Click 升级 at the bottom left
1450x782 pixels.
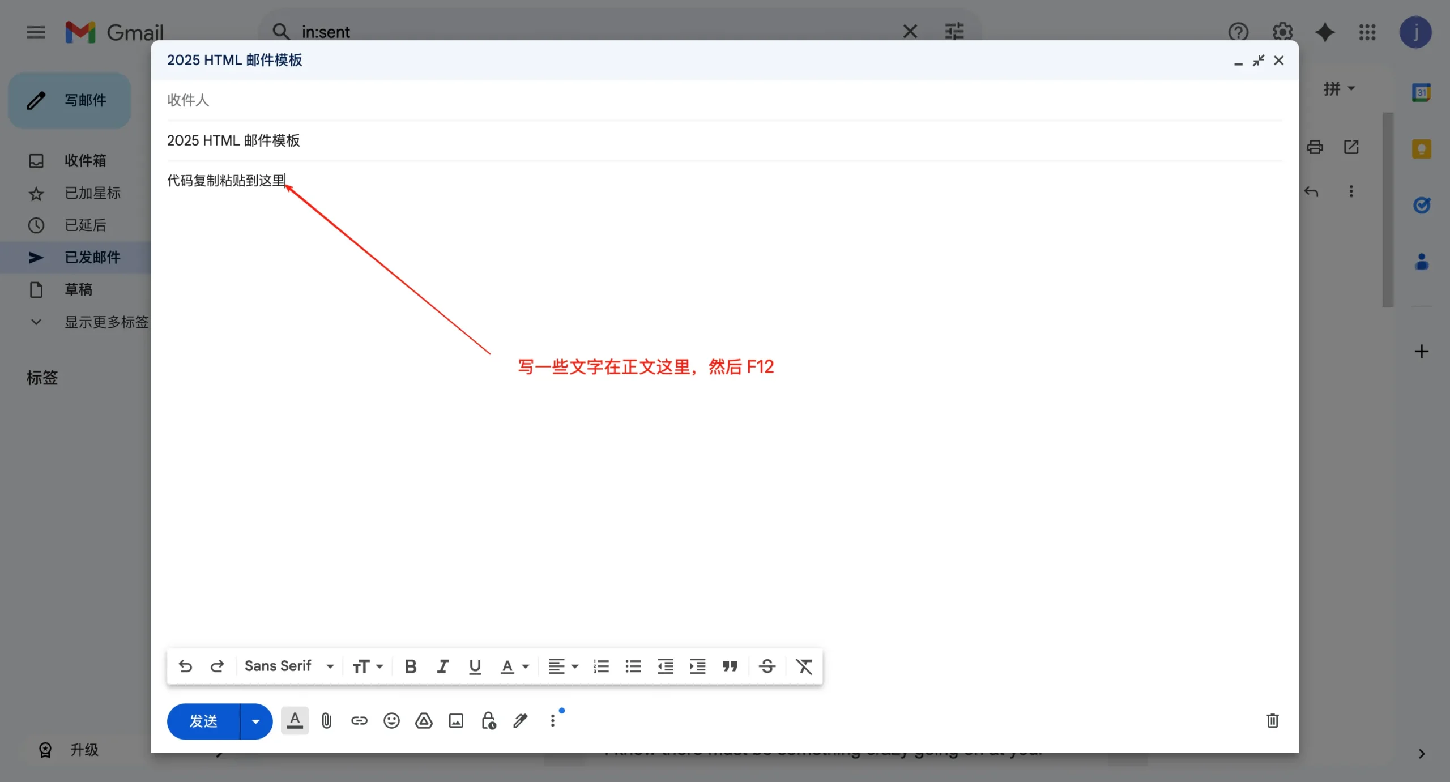(83, 749)
